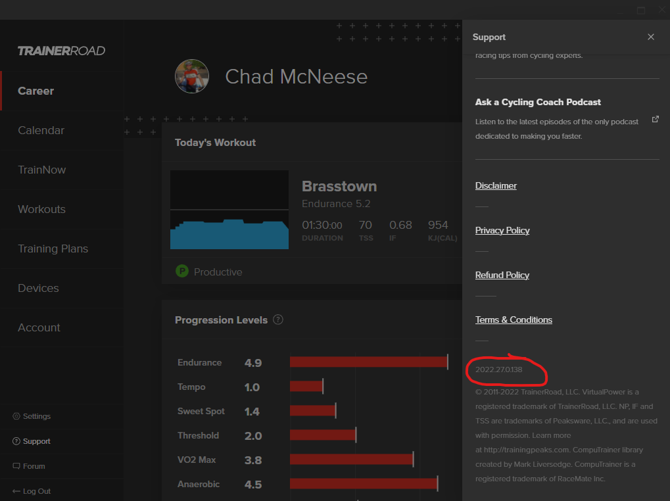View the Privacy Policy link

point(502,231)
